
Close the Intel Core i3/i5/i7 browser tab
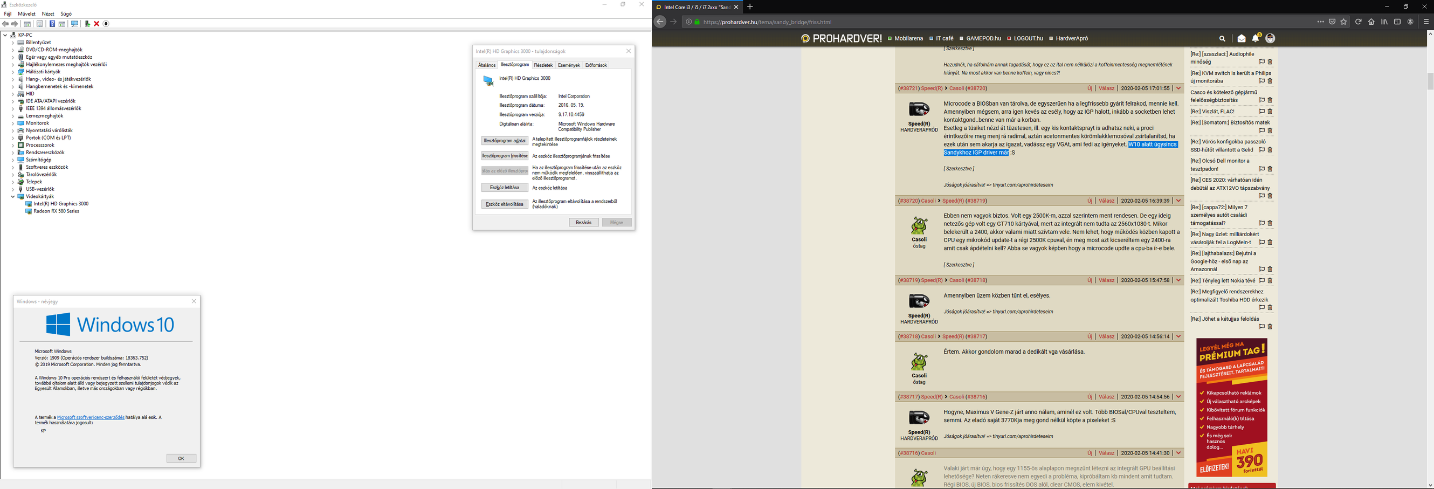(736, 7)
